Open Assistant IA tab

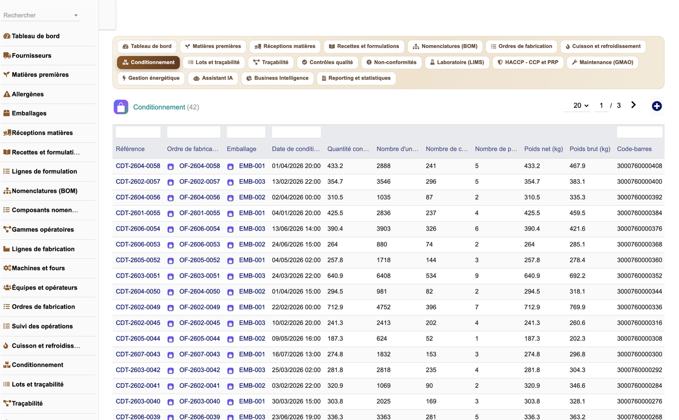tap(213, 78)
